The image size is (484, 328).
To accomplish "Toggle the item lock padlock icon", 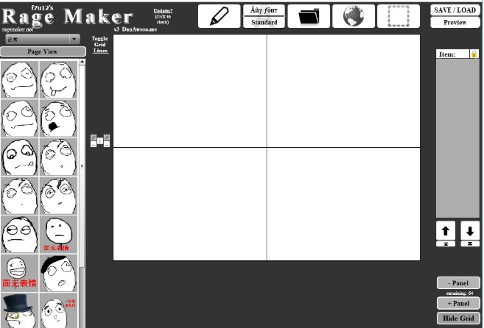I will [474, 54].
